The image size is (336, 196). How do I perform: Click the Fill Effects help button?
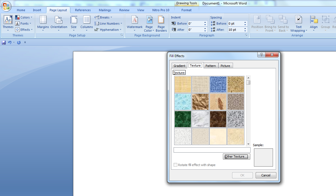pyautogui.click(x=261, y=55)
